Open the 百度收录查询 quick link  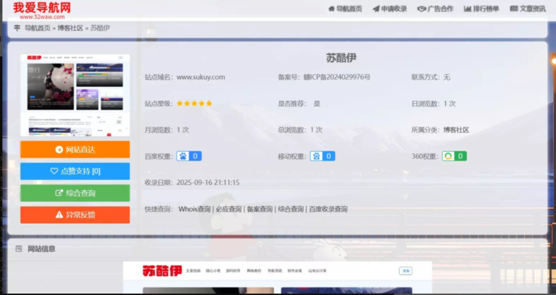click(328, 209)
